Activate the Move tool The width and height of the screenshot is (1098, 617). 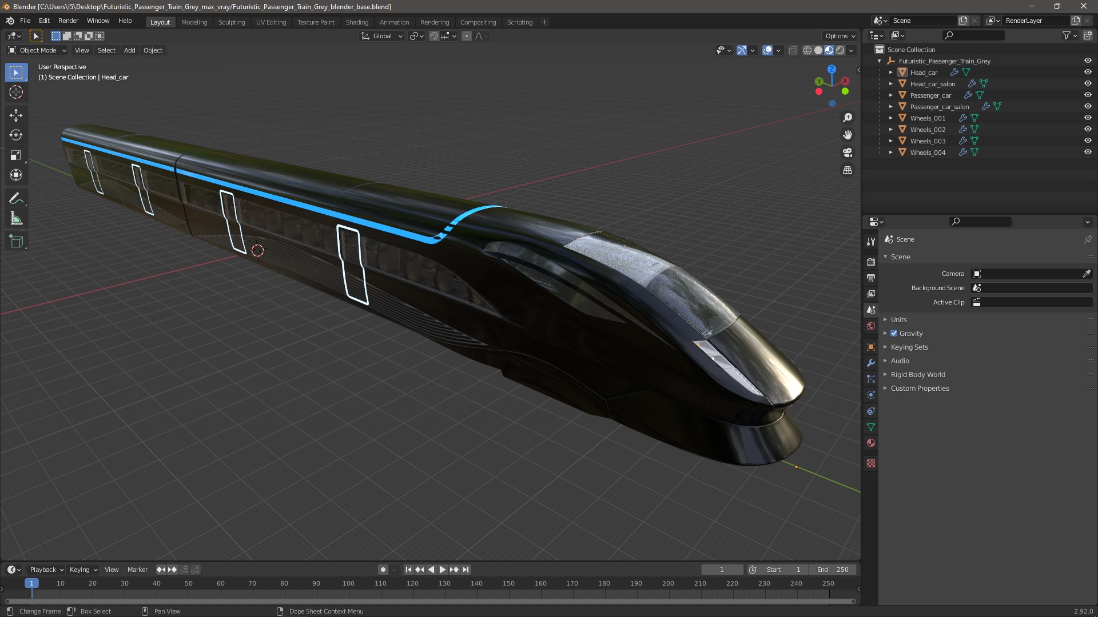click(16, 115)
